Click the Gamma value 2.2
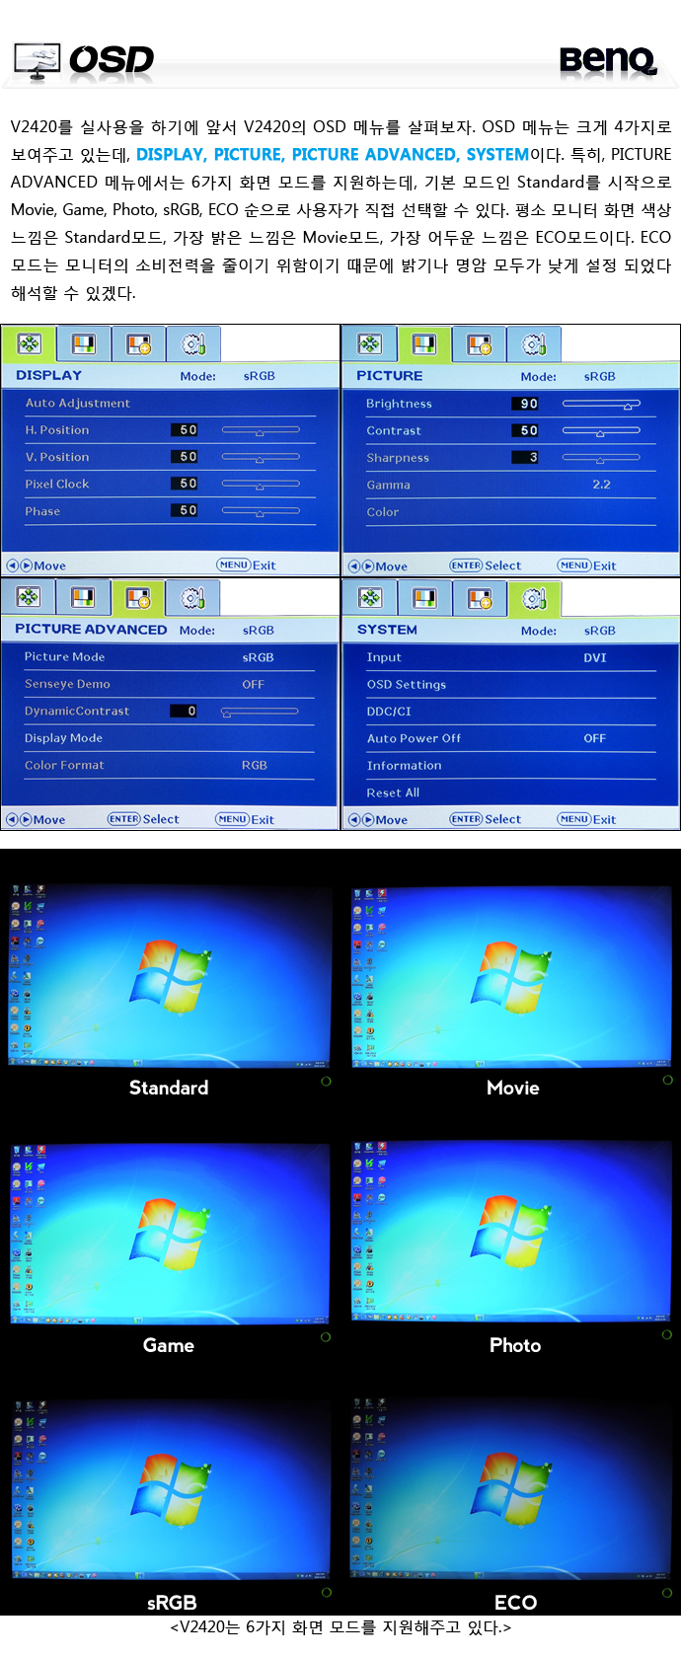Viewport: 681px width, 1658px height. (601, 485)
